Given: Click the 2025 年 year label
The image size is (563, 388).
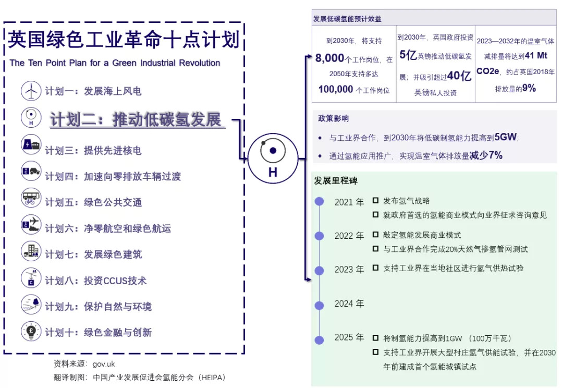Looking at the screenshot, I should click(x=349, y=338).
